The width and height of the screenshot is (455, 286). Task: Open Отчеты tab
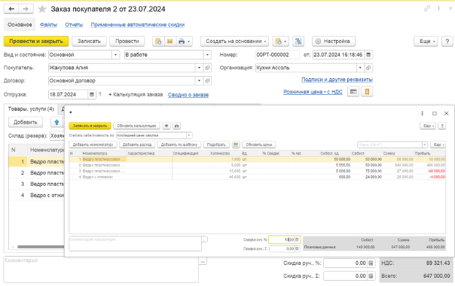[74, 25]
